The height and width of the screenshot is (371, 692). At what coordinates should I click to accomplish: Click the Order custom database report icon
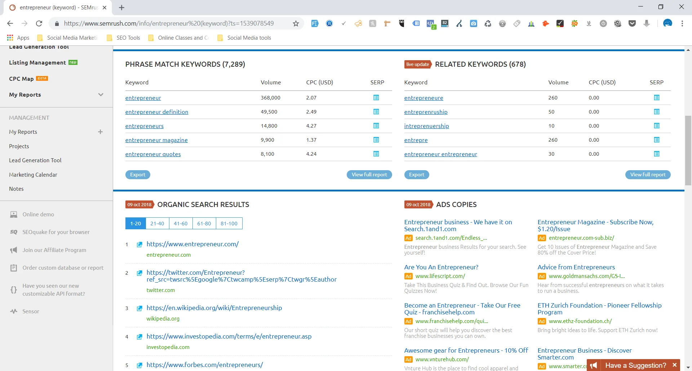14,268
